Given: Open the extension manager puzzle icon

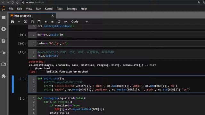Looking at the screenshot, I should click(x=4, y=76).
